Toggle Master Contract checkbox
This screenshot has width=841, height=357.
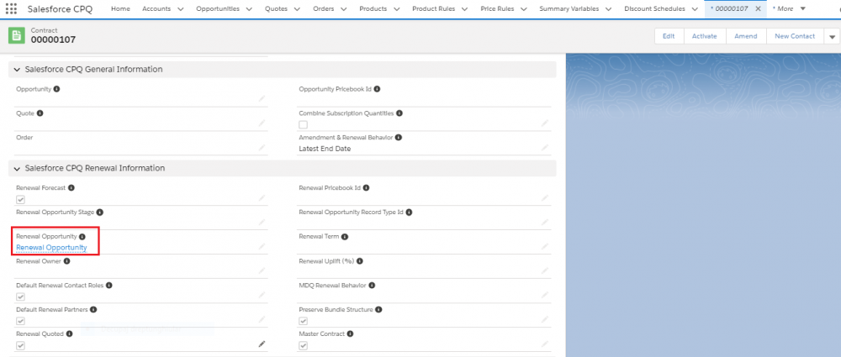click(x=303, y=345)
